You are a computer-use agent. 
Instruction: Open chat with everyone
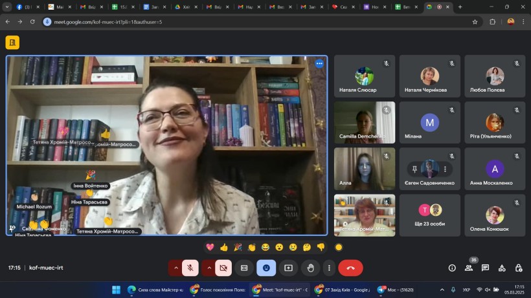pyautogui.click(x=485, y=268)
